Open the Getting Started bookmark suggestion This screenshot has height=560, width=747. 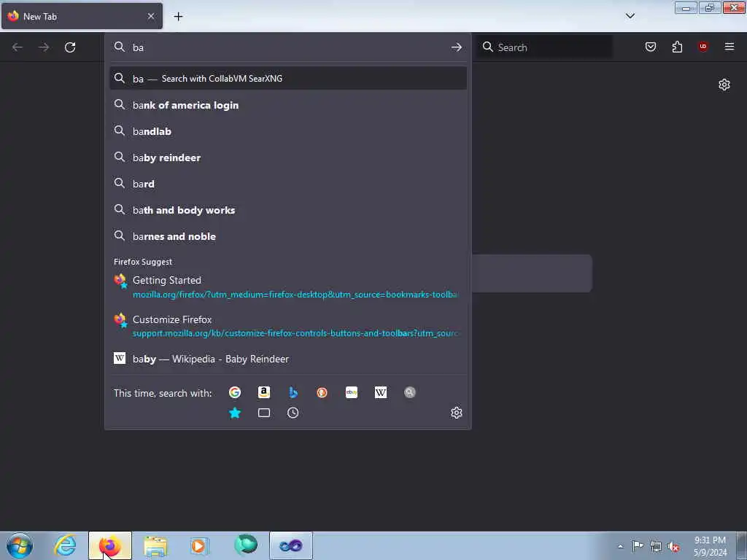coord(288,287)
